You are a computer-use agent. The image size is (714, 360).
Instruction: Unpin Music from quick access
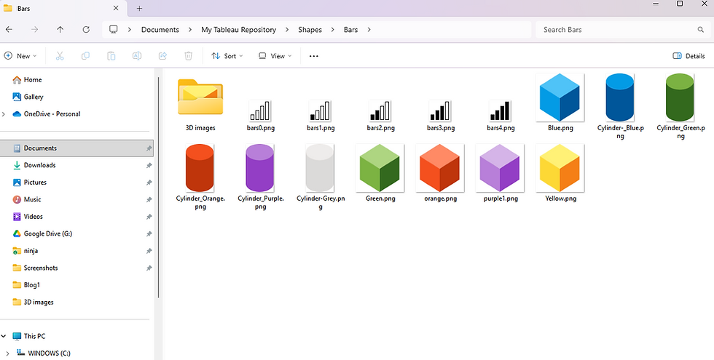(x=149, y=199)
